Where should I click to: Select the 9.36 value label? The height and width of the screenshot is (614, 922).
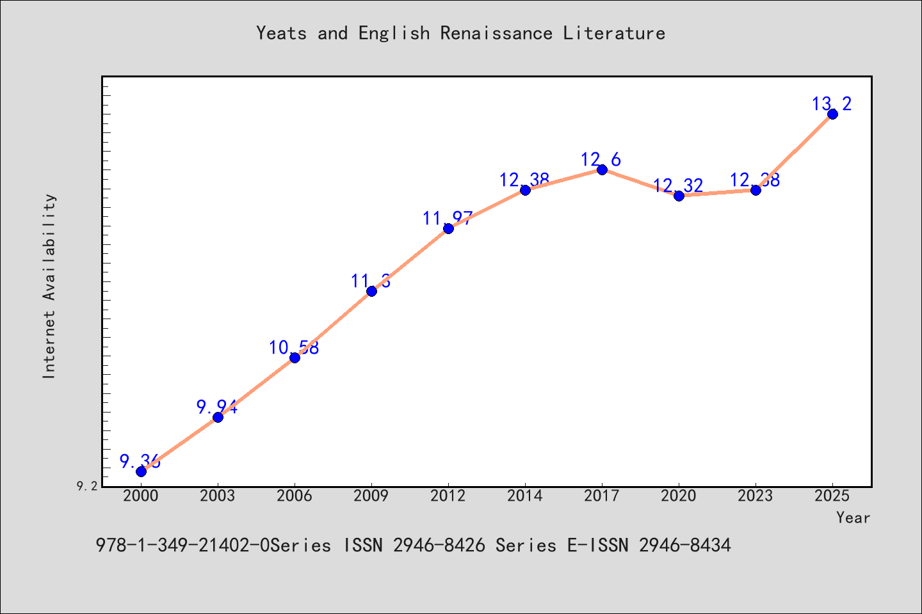[140, 461]
